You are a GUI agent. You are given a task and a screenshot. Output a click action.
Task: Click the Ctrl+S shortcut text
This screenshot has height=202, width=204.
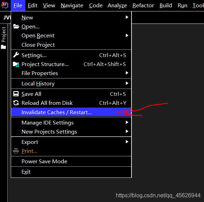[118, 94]
